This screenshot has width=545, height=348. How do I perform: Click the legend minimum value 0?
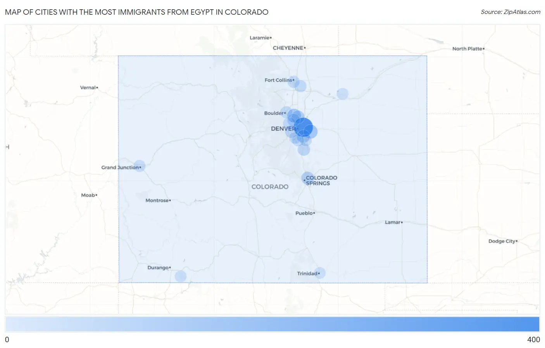point(7,339)
